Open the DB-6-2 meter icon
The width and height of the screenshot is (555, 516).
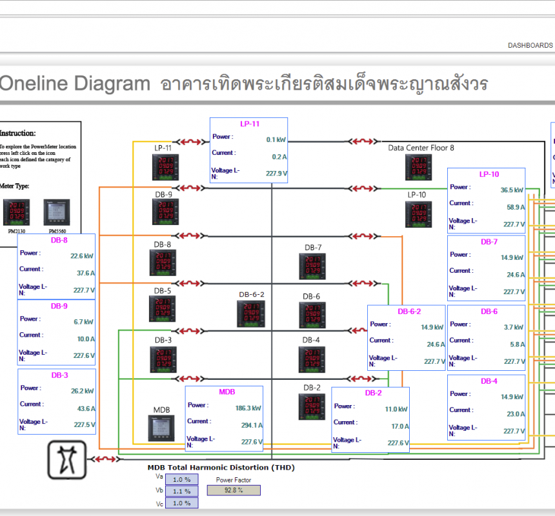click(x=251, y=314)
